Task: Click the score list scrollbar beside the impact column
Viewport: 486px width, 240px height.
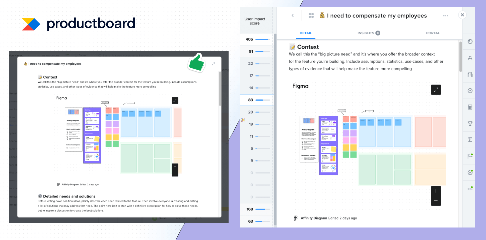Action: point(275,129)
